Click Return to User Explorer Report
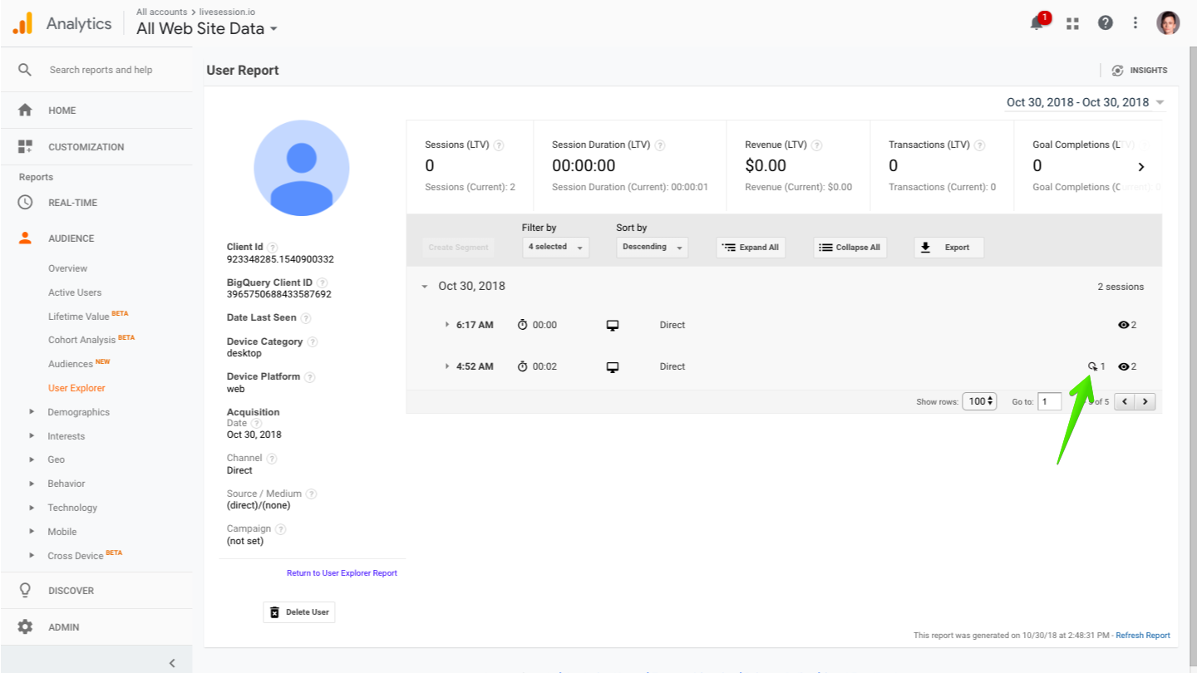This screenshot has height=673, width=1197. point(342,572)
